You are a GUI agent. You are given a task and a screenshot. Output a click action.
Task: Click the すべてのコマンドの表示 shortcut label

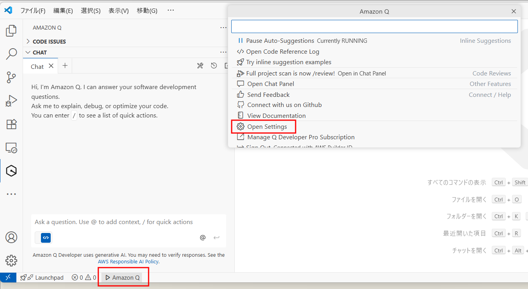point(457,182)
